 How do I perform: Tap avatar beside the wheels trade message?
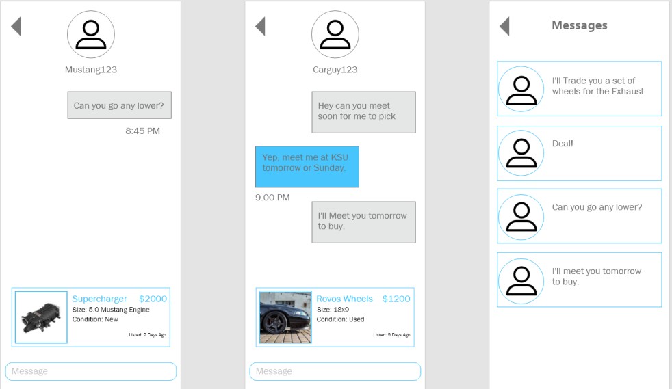(521, 89)
